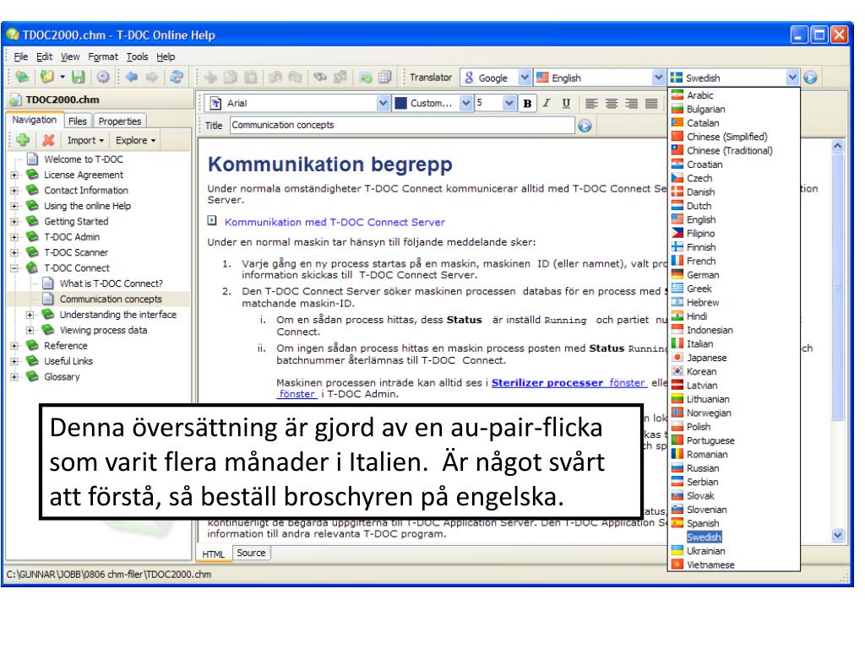Open the Custom font color picker dropdown
The image size is (865, 648).
(465, 103)
